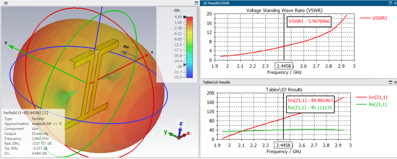Click the Dir. 4.694 dBi value
Viewport: 397px width, 159px height.
pyautogui.click(x=39, y=153)
